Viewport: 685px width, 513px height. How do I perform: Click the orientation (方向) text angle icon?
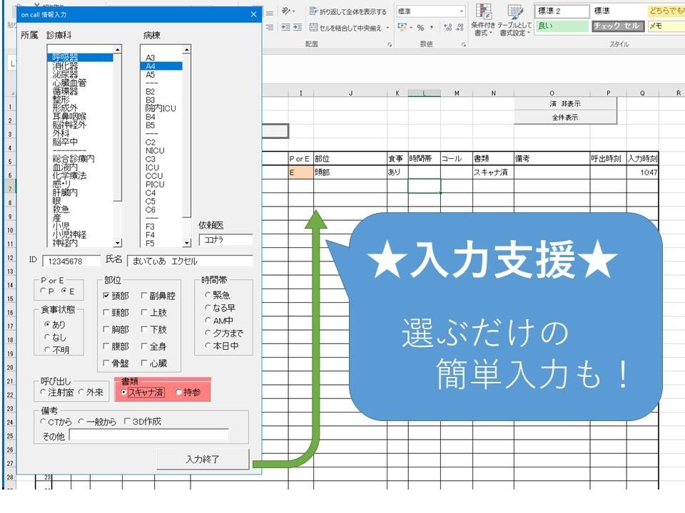287,11
